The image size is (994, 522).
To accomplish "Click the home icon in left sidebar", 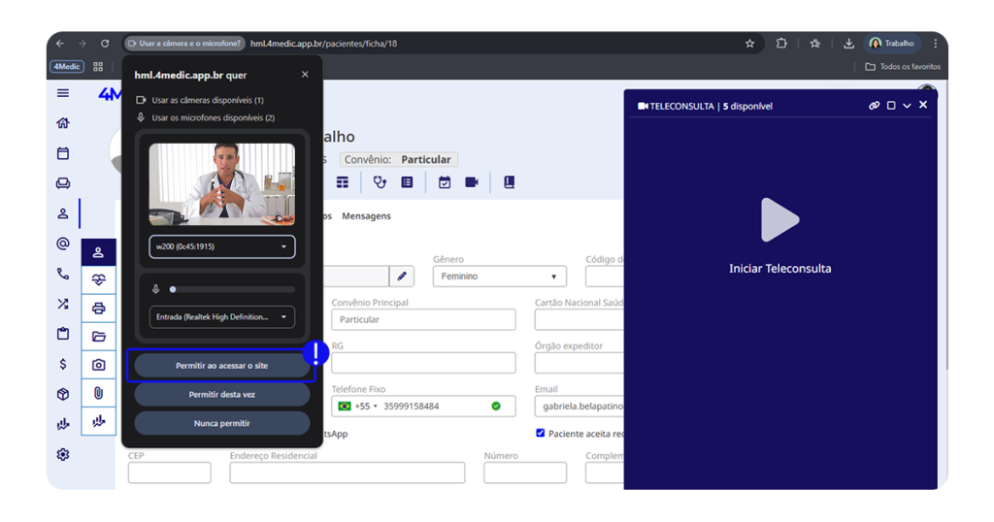I will click(63, 123).
